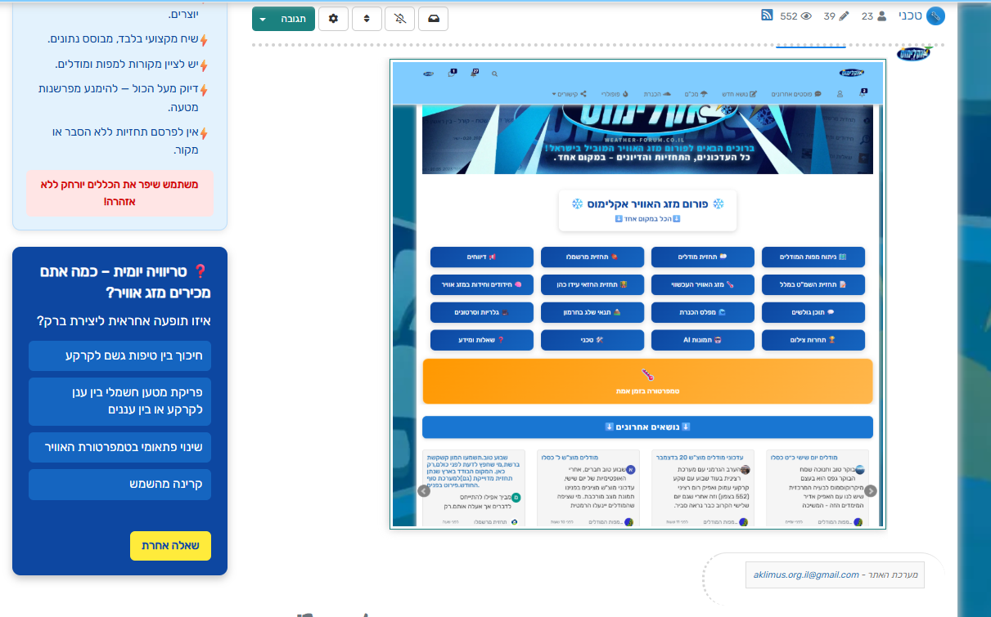Viewport: 991px width, 617px height.
Task: Choose the trivia answer קרינה מהשמש
Action: pos(119,485)
